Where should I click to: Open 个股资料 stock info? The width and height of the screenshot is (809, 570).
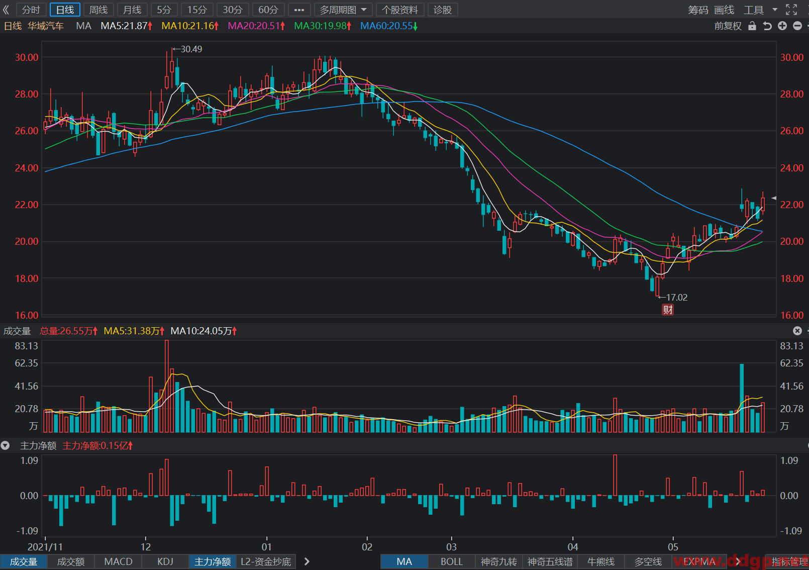[x=400, y=10]
